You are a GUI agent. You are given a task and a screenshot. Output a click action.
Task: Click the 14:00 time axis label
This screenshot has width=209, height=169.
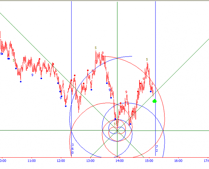(x=120, y=161)
